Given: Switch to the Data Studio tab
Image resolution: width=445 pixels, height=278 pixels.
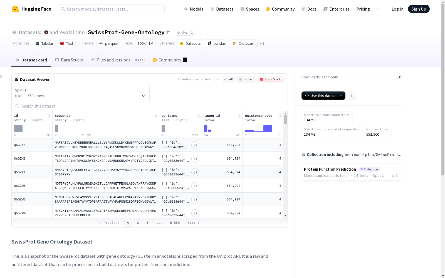Looking at the screenshot, I should pos(69,60).
